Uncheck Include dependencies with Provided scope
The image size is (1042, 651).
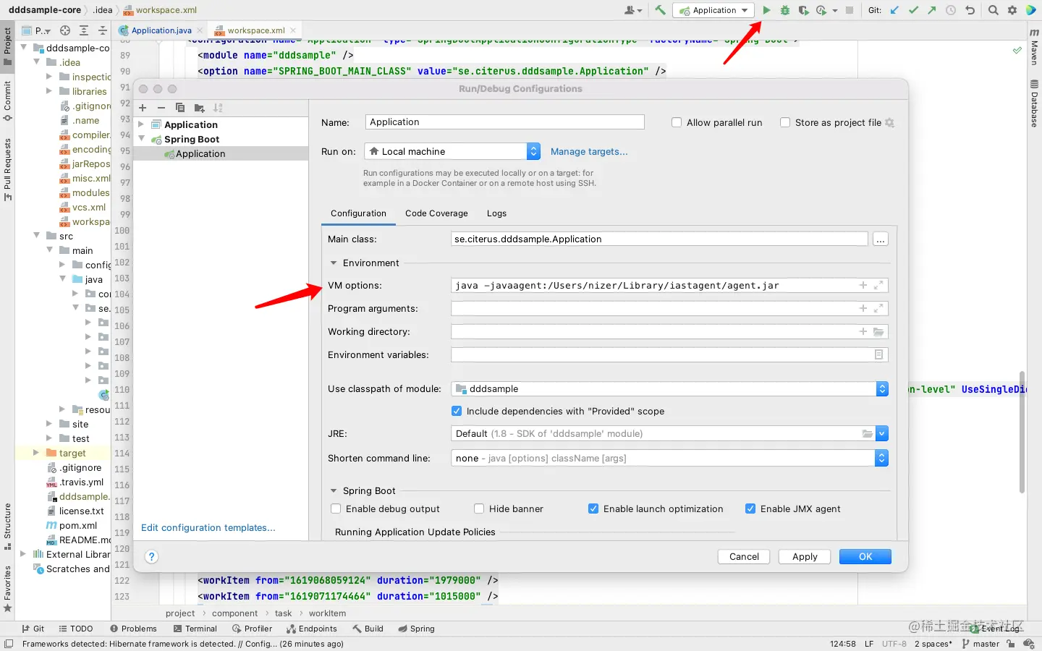click(457, 412)
